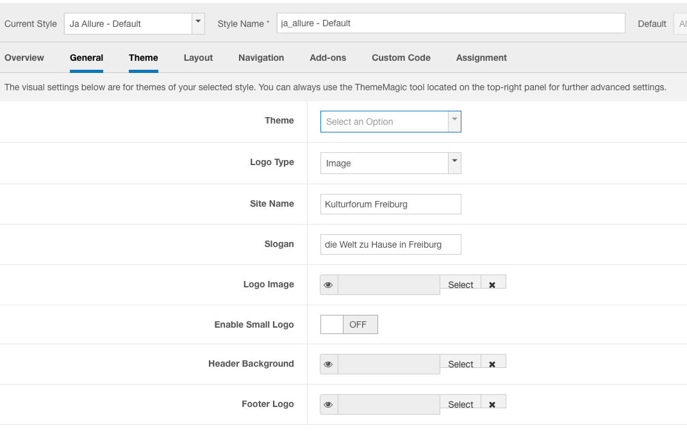Open the Layout tab
The image size is (687, 439).
tap(198, 58)
